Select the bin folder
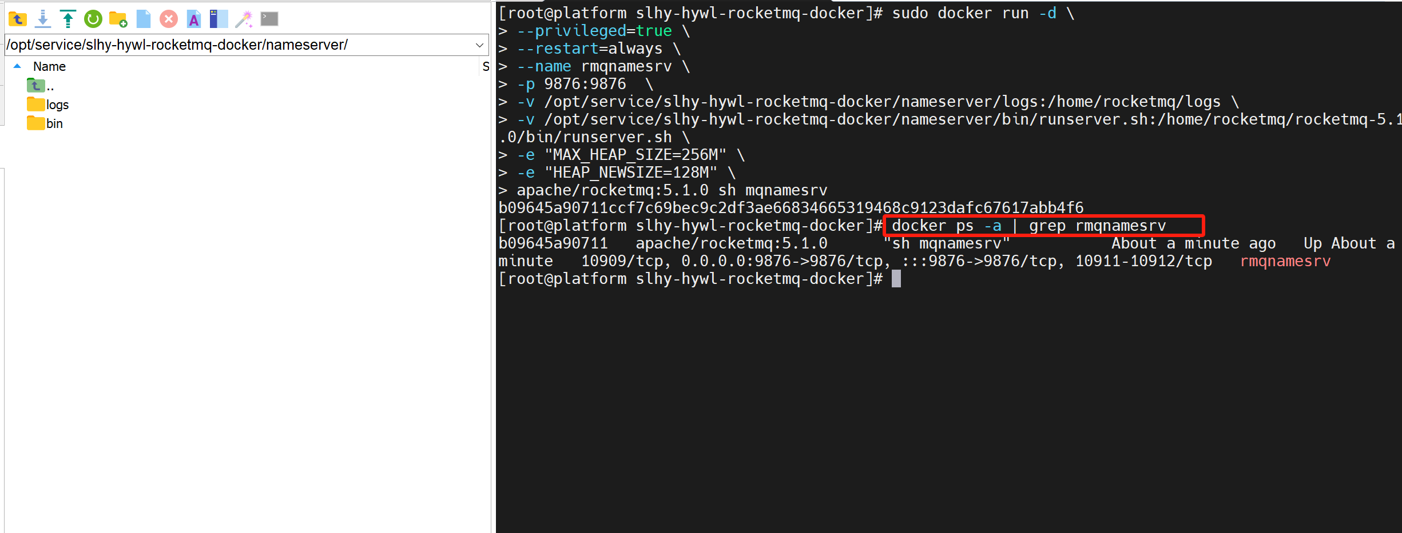The image size is (1402, 533). tap(45, 124)
